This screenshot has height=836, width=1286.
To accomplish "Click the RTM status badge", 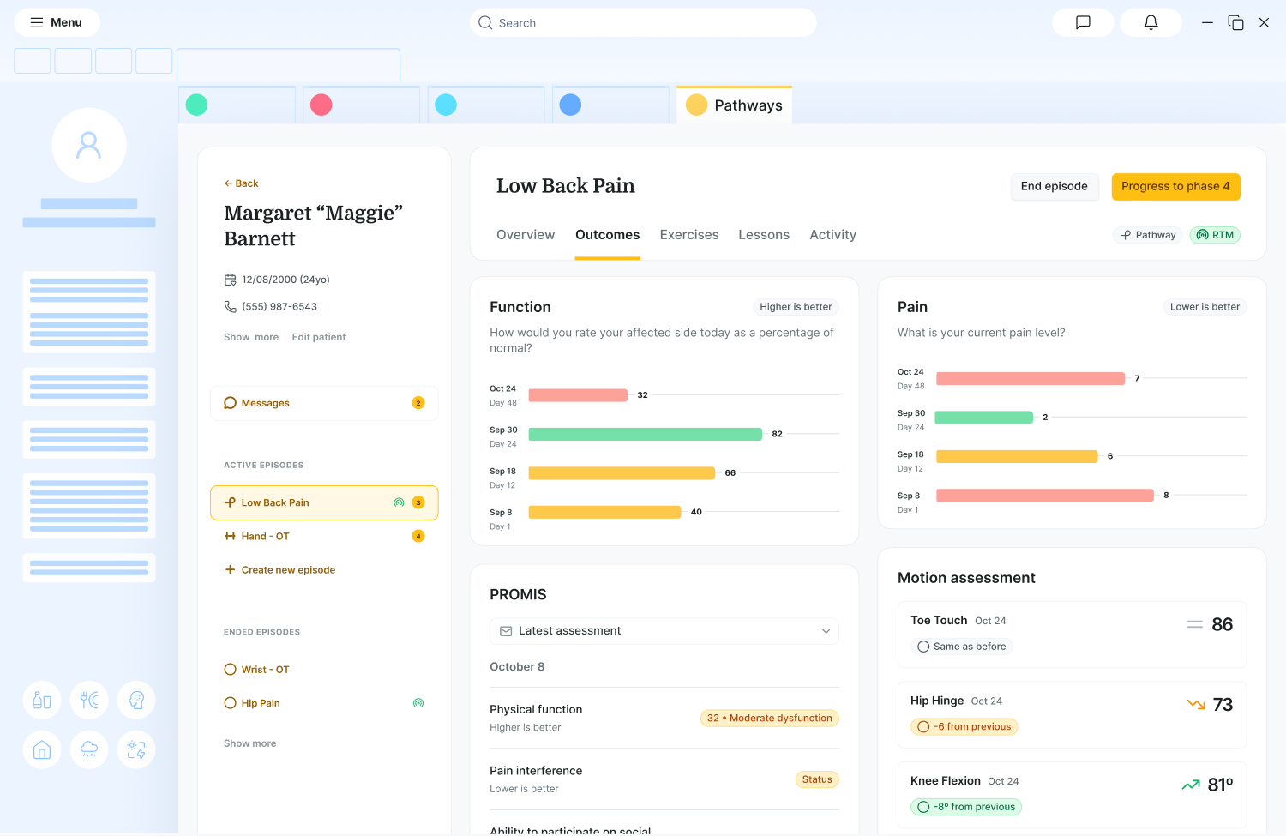I will (1215, 234).
